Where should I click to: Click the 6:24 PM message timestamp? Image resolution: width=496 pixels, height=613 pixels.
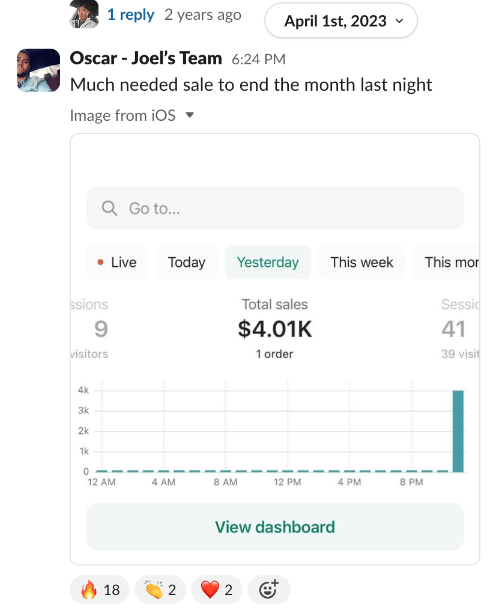(x=259, y=59)
